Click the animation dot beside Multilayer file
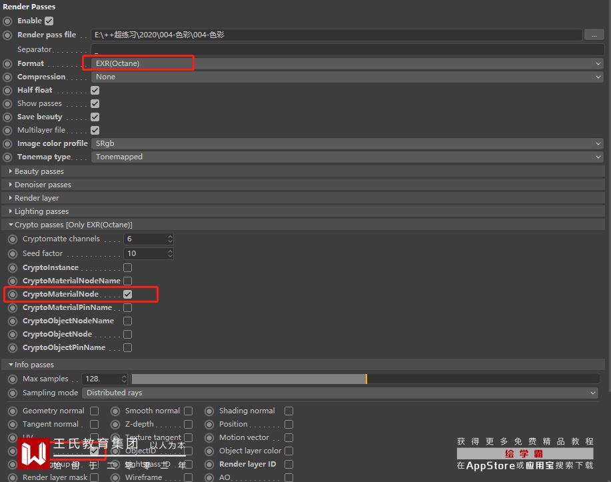 click(x=7, y=130)
